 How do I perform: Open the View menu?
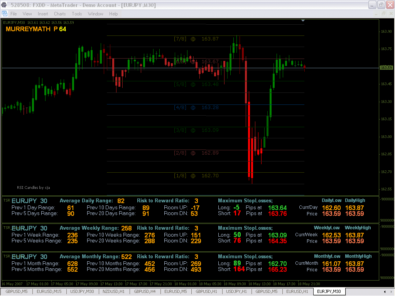[27, 13]
